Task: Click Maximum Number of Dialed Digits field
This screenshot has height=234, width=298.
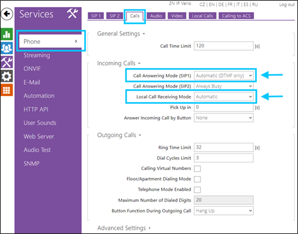Action: 223,200
